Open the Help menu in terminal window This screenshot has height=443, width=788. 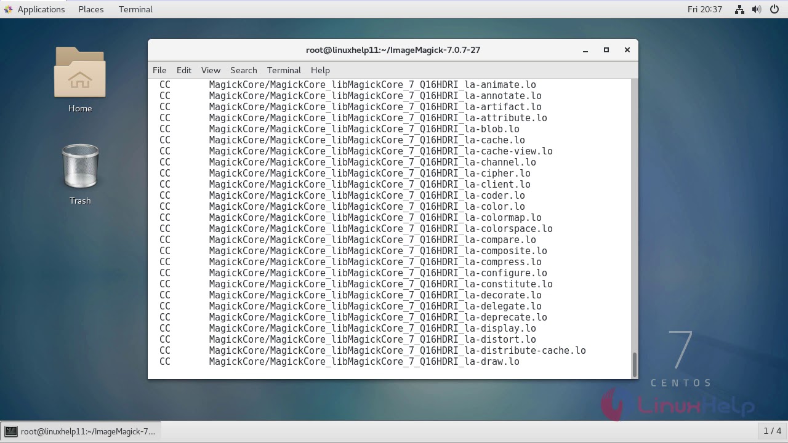[x=320, y=70]
